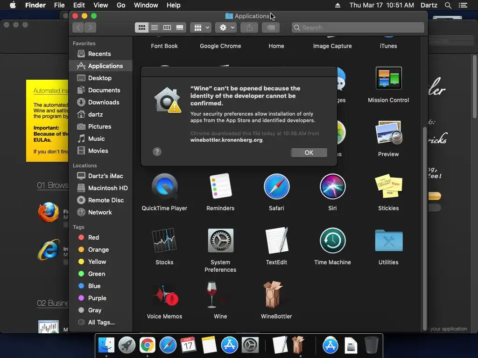Open the Apple menu

(13, 5)
